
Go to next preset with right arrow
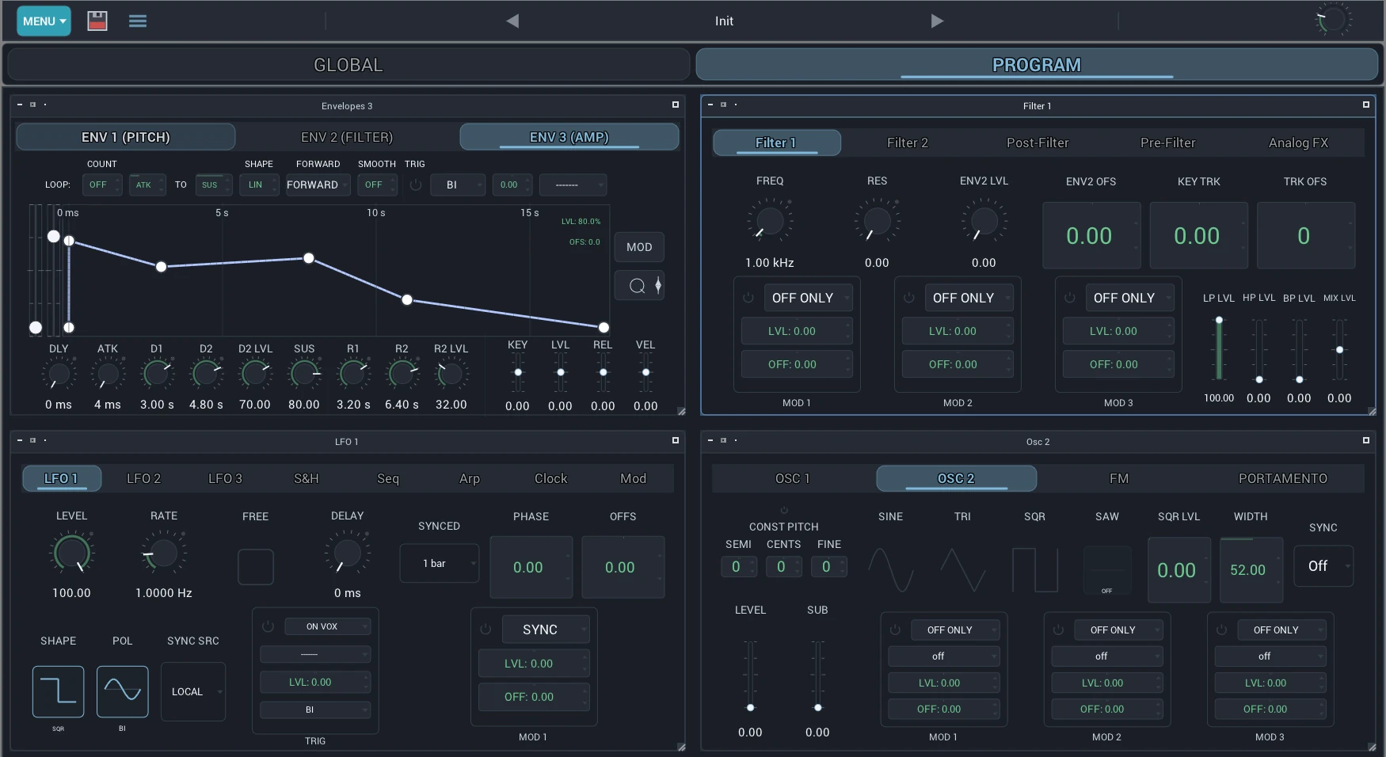point(937,21)
